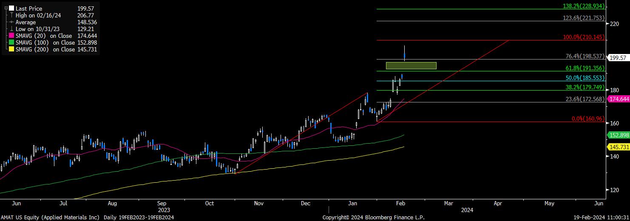Select 'SMAVG (20) on Close' legend entry
Screen dimensions: 630x221
pyautogui.click(x=45, y=36)
